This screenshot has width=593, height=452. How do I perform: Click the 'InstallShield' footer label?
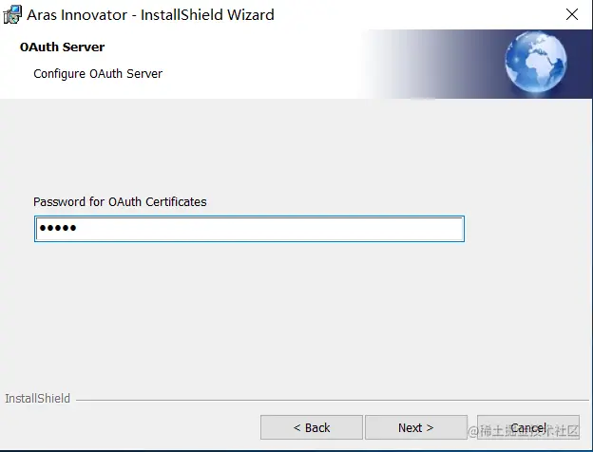(37, 398)
